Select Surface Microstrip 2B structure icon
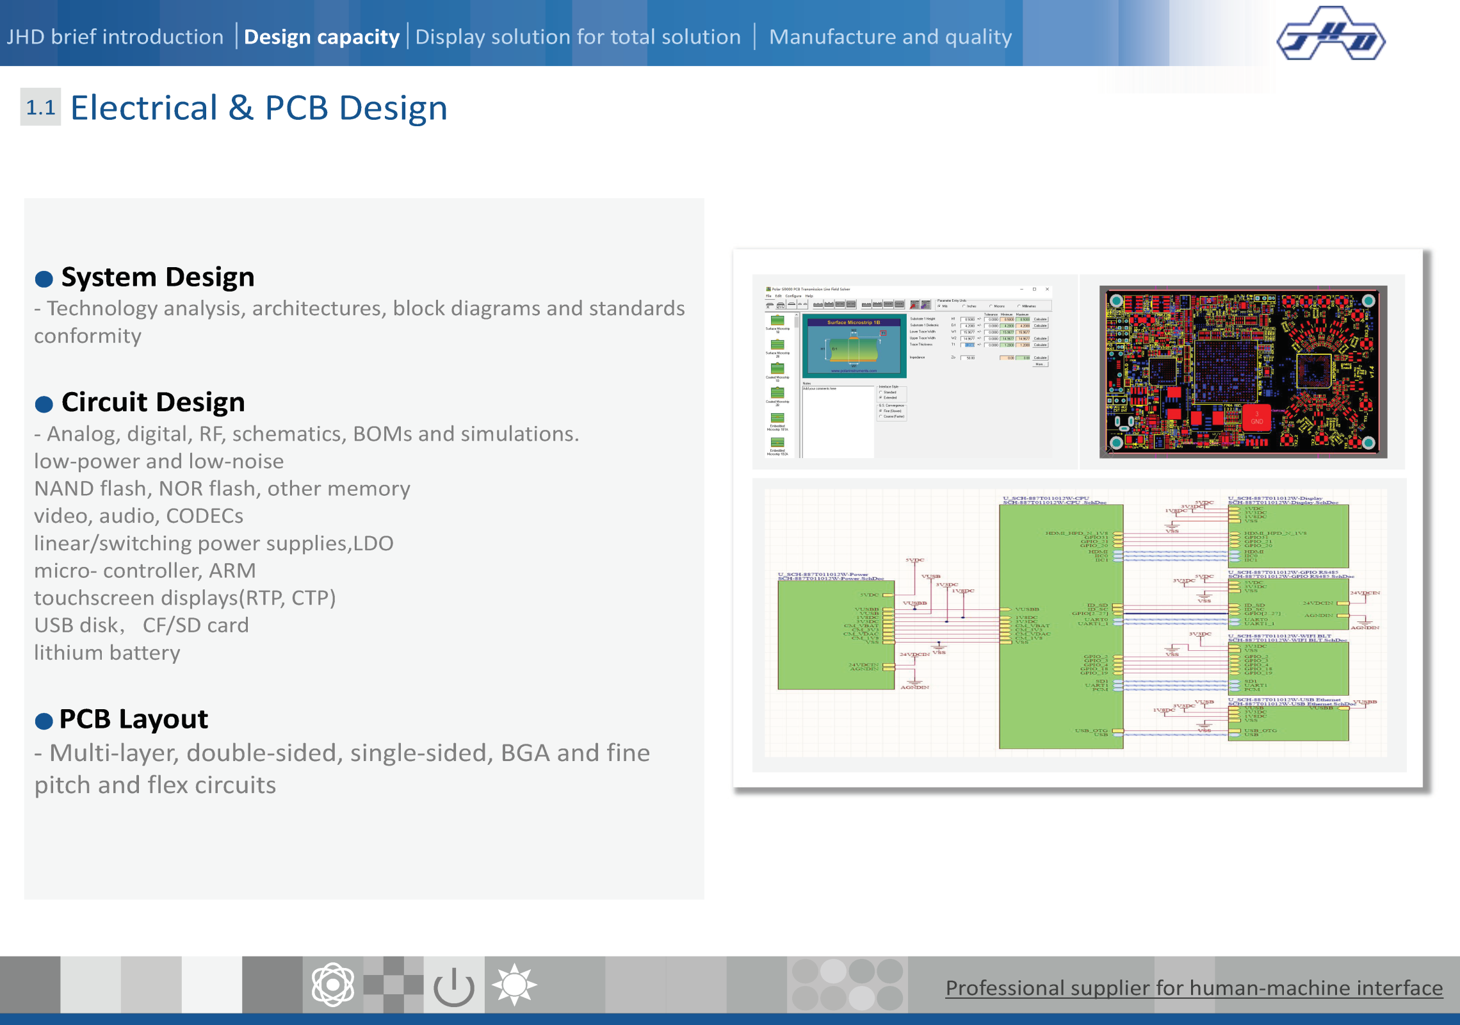This screenshot has height=1025, width=1460. 777,345
